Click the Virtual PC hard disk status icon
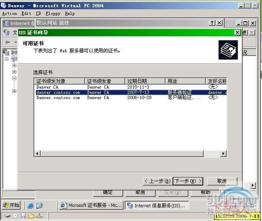This screenshot has width=262, height=221. (x=7, y=216)
